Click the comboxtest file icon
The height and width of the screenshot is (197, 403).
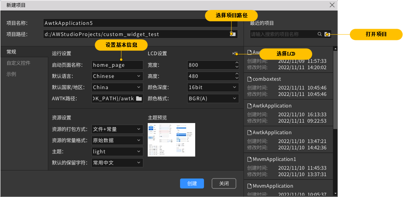pos(249,79)
